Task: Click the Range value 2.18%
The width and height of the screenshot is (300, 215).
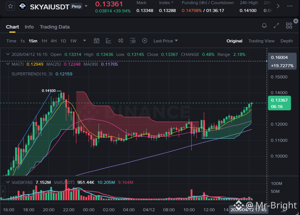Action: click(239, 54)
